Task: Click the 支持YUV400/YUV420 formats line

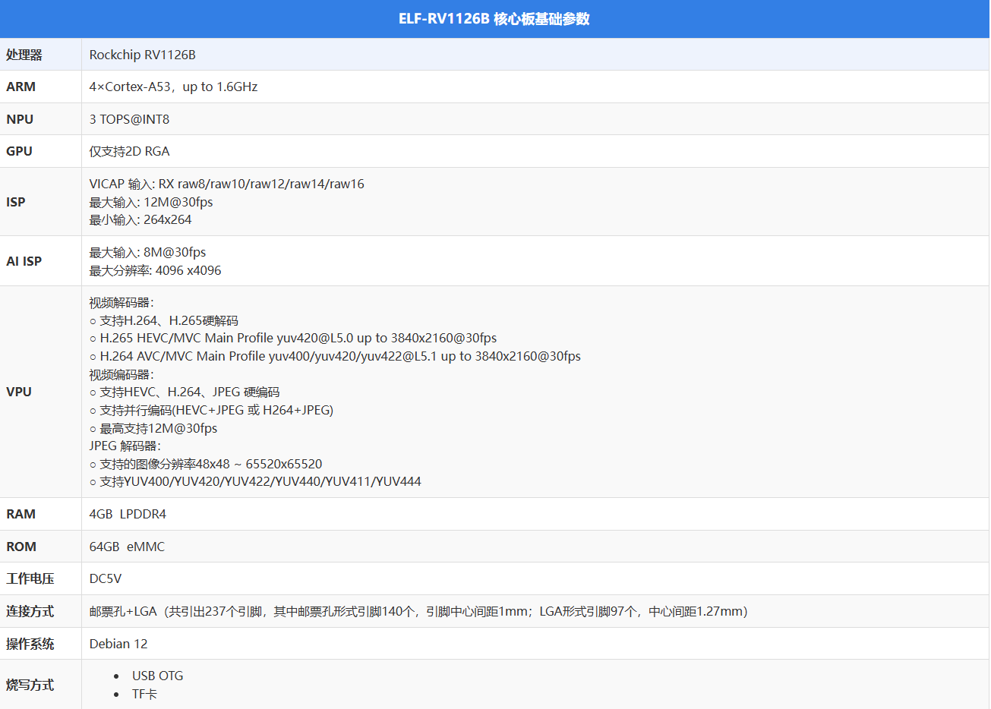Action: point(255,481)
